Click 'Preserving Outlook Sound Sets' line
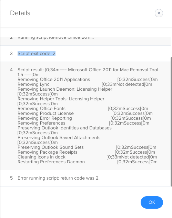Viewport: 172px width, 218px height. 51,147
